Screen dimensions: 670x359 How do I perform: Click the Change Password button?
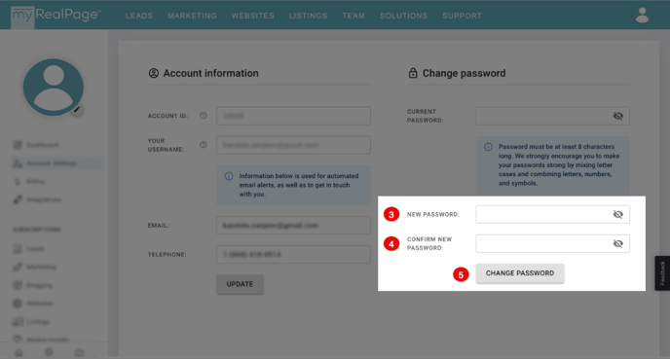click(x=520, y=273)
